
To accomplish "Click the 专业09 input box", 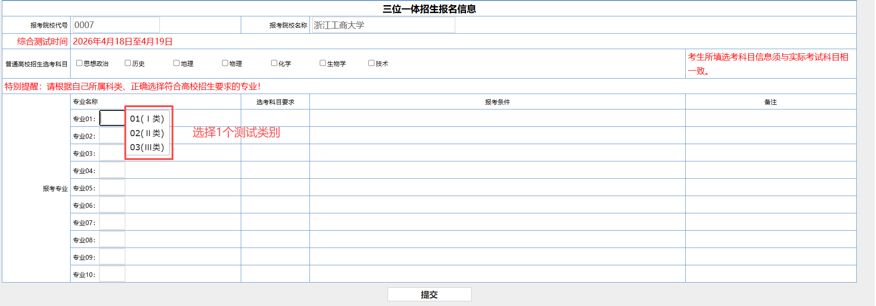I will [112, 256].
